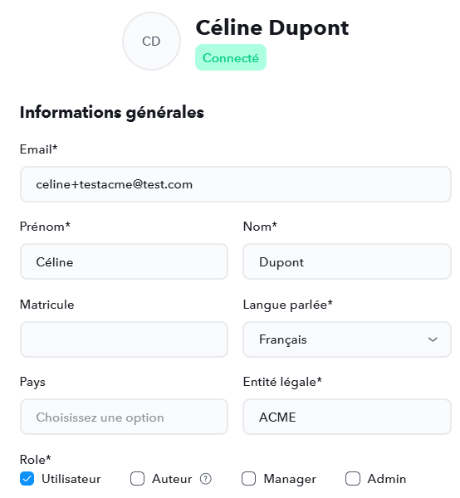Click the Email input field
This screenshot has width=460, height=498.
[x=236, y=184]
